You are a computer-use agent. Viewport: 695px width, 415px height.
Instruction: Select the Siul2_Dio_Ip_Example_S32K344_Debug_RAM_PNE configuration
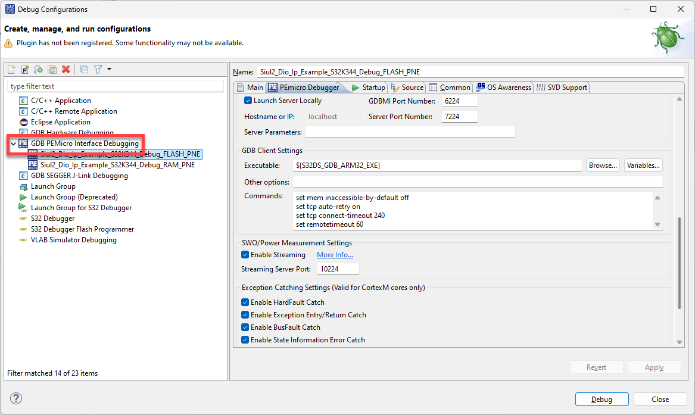click(x=117, y=165)
